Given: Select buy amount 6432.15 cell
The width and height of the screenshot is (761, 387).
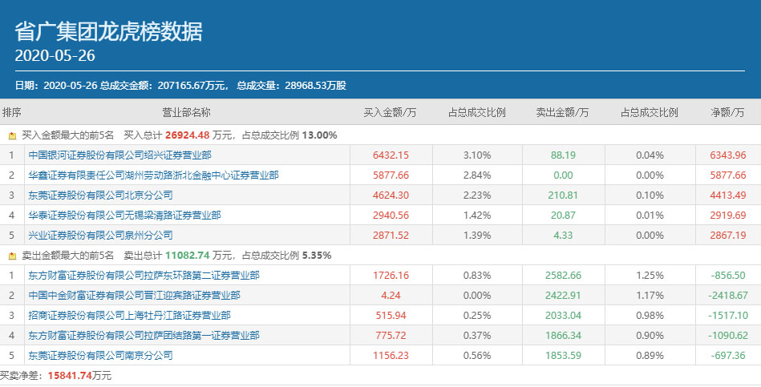Looking at the screenshot, I should [391, 155].
